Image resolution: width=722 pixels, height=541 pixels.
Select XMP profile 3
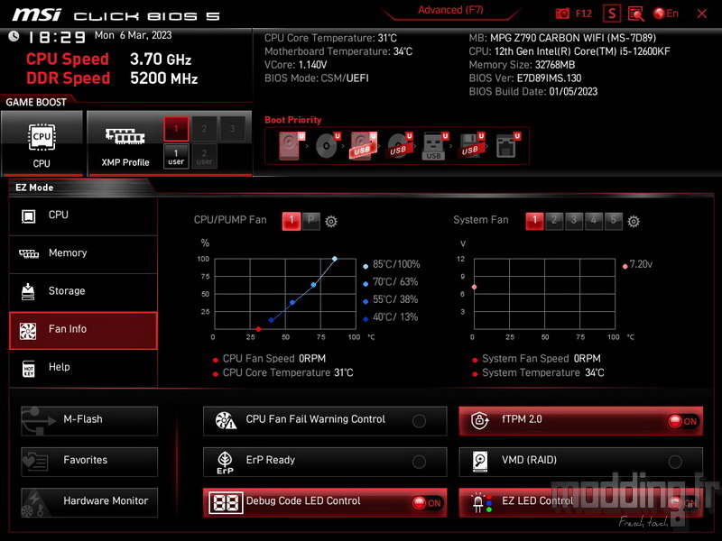(x=232, y=129)
